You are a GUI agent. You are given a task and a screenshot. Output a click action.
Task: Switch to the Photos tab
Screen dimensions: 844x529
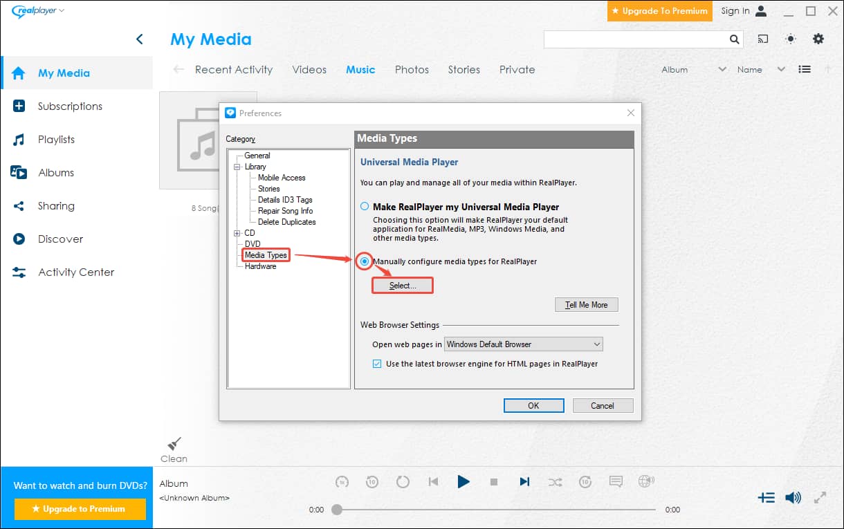point(412,69)
